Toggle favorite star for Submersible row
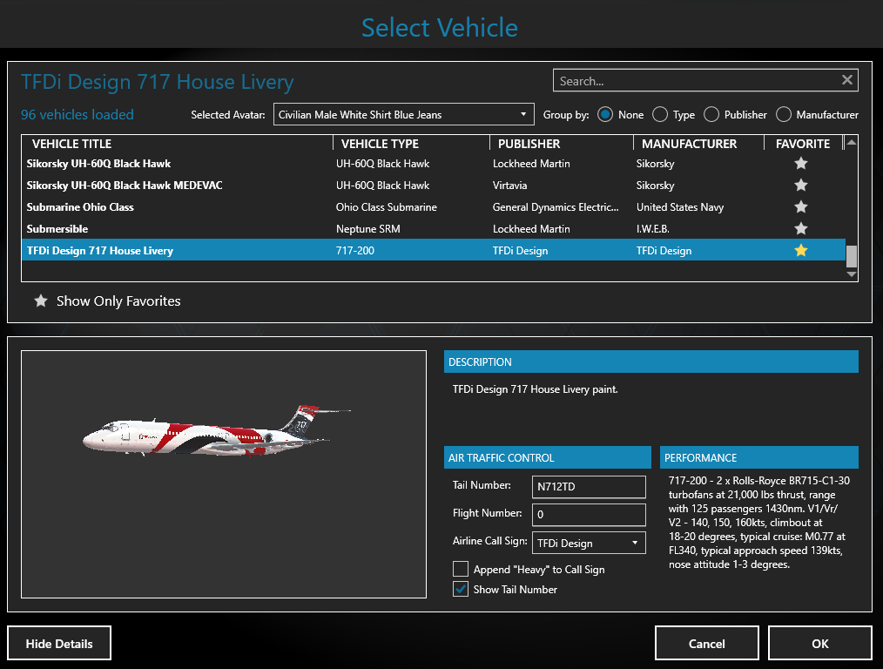The width and height of the screenshot is (883, 669). point(801,228)
